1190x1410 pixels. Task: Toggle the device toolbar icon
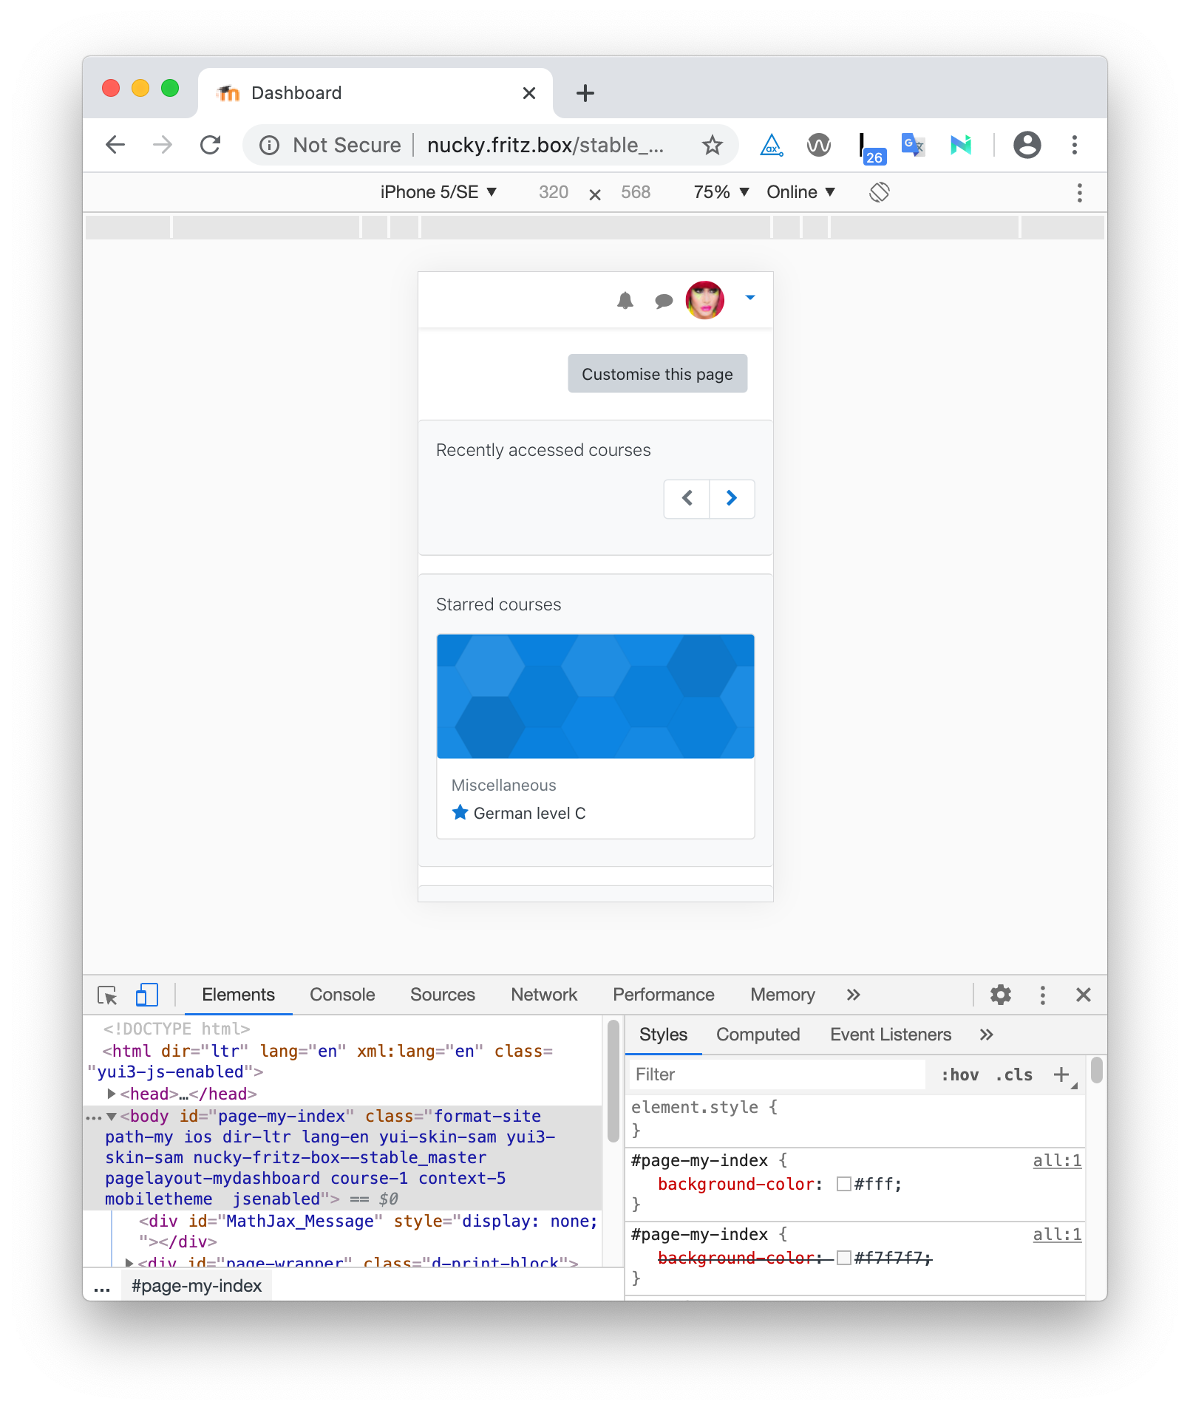147,995
